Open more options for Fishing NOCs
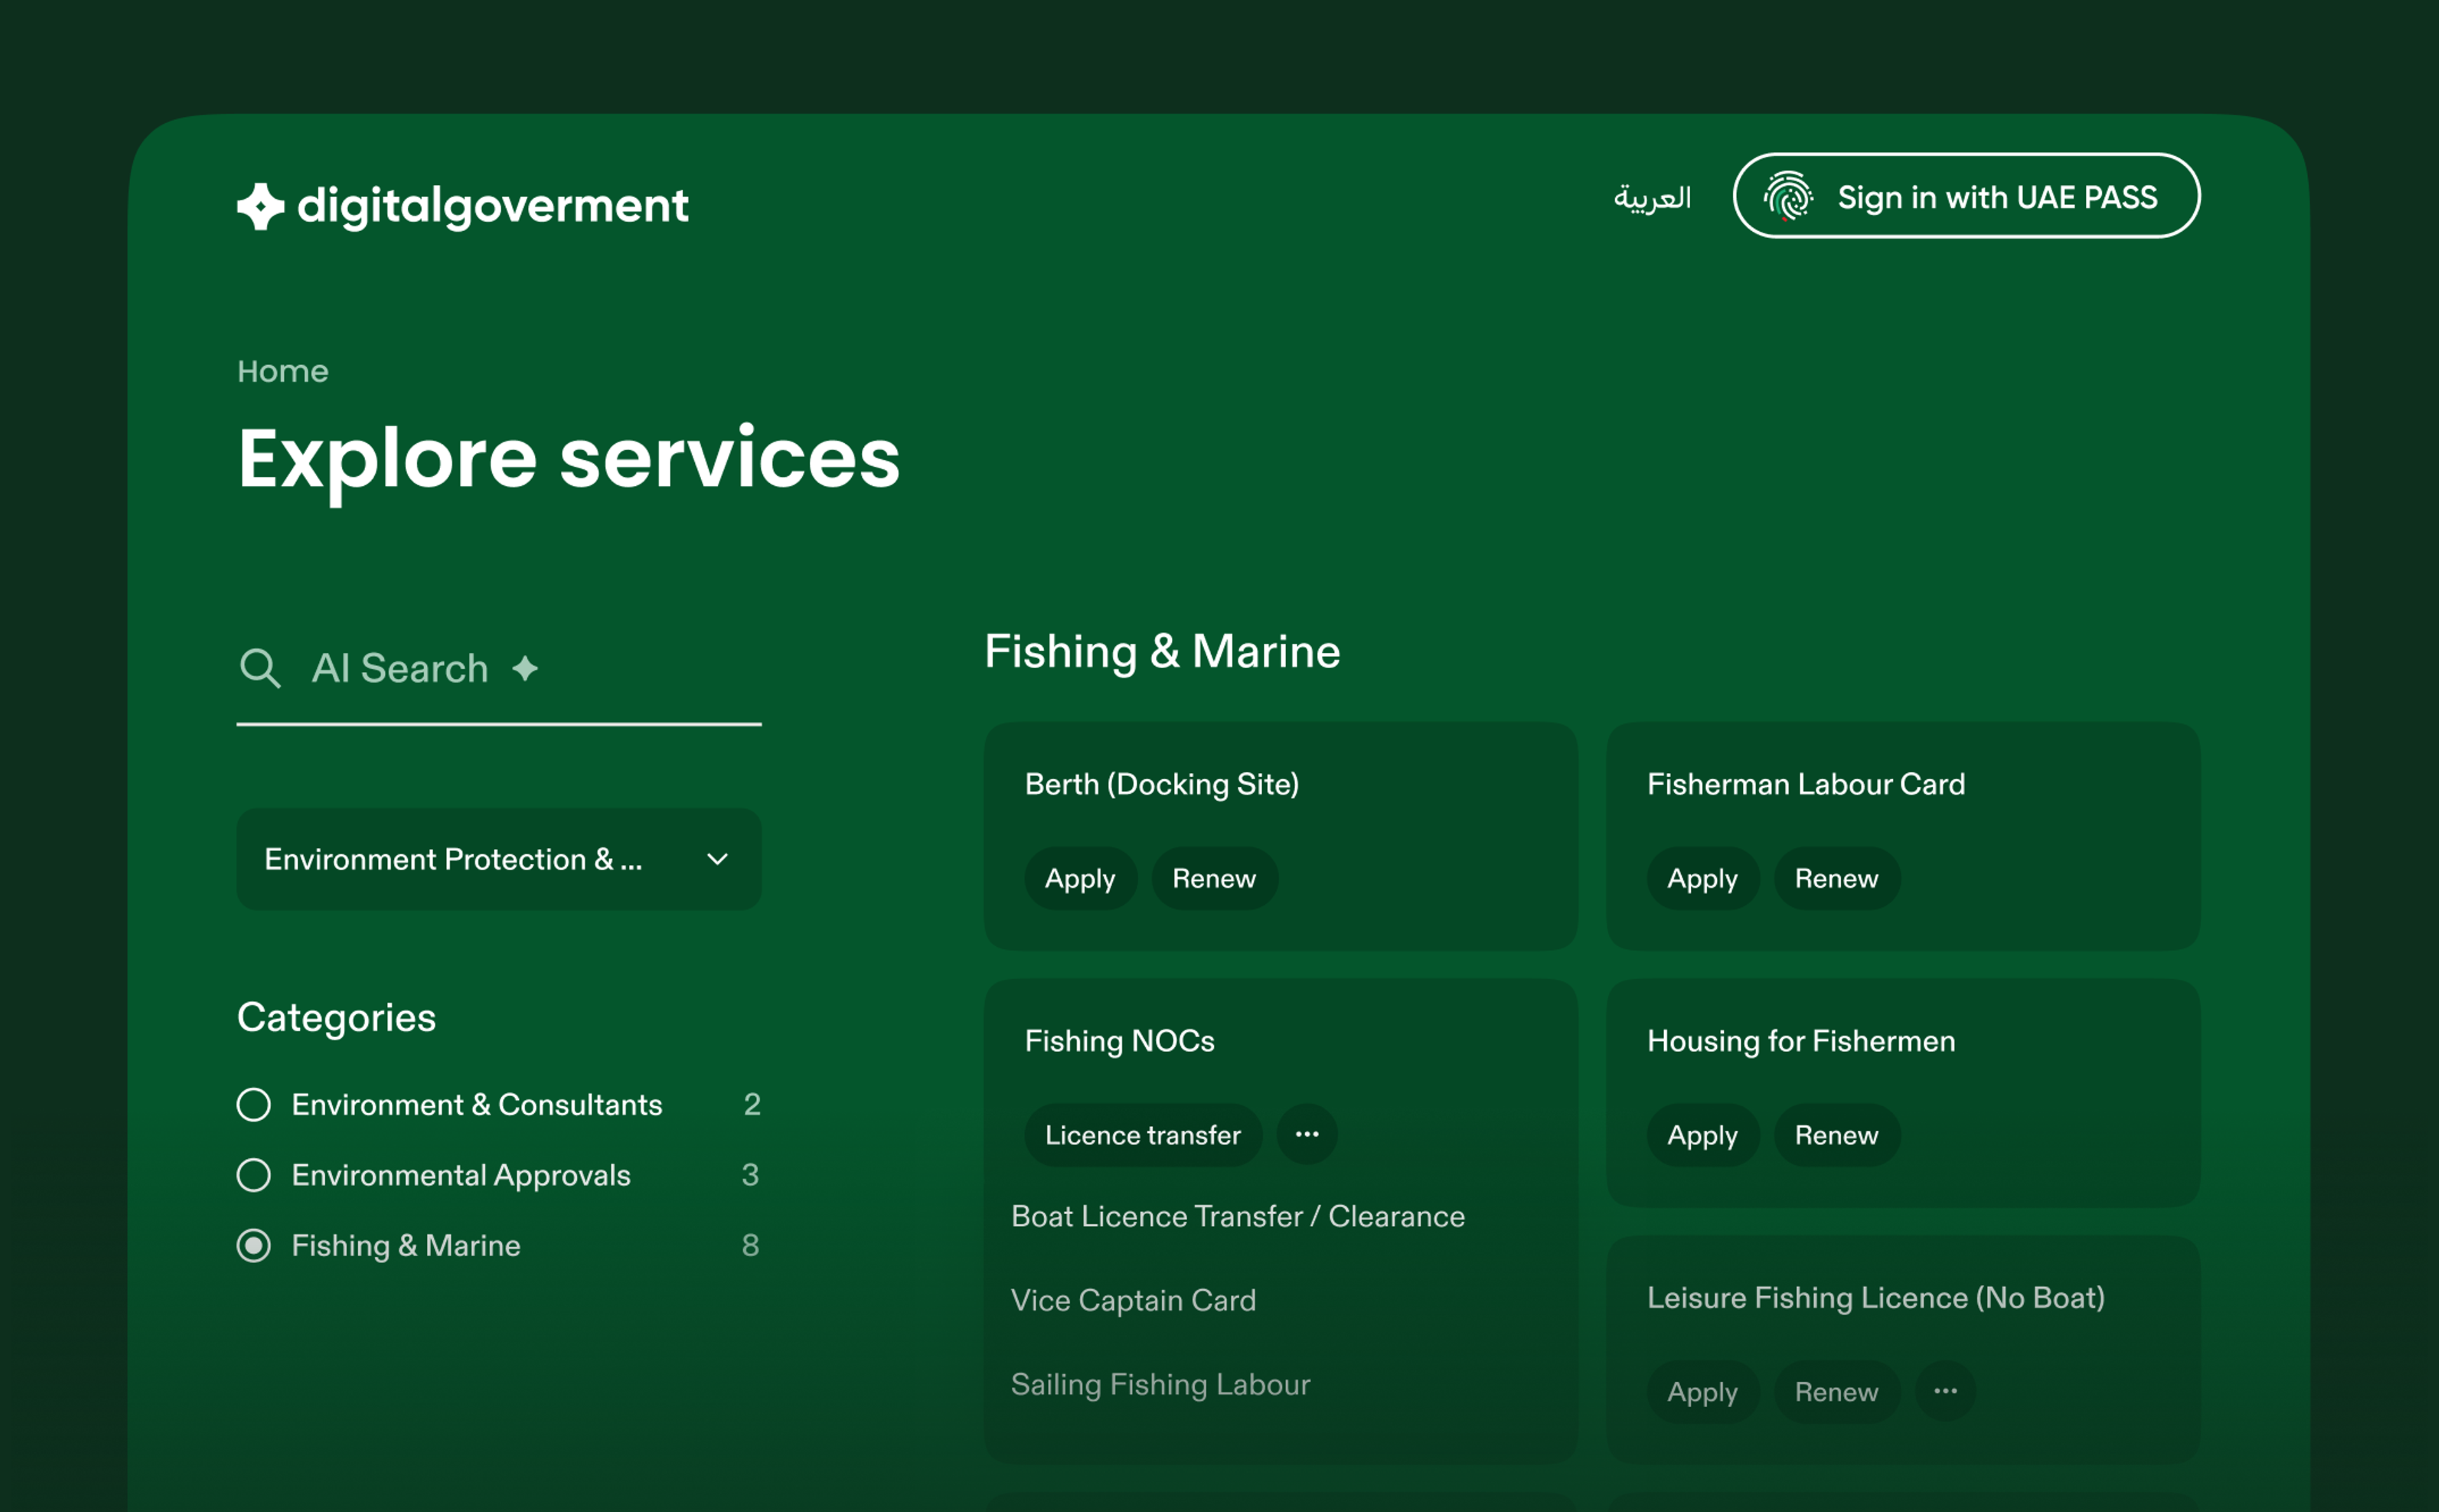Image resolution: width=2439 pixels, height=1512 pixels. point(1307,1134)
